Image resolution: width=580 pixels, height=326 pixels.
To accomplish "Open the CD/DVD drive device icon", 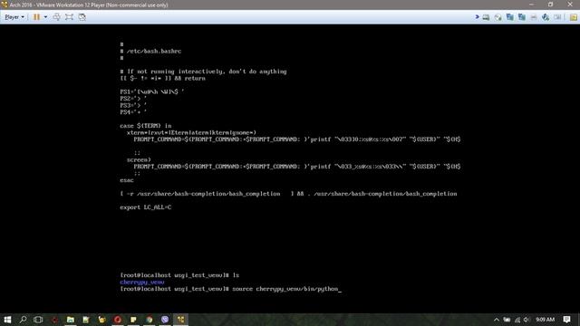I will coord(498,17).
